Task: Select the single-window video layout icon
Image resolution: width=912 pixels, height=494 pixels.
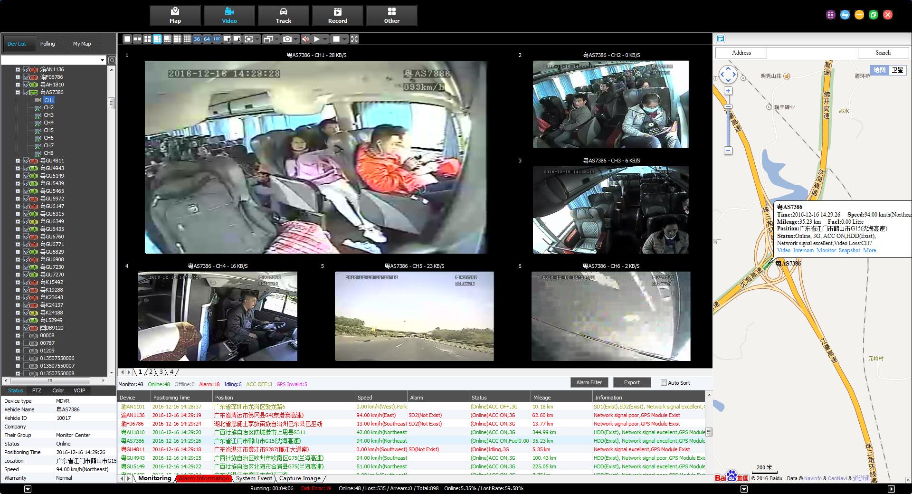Action: tap(127, 39)
